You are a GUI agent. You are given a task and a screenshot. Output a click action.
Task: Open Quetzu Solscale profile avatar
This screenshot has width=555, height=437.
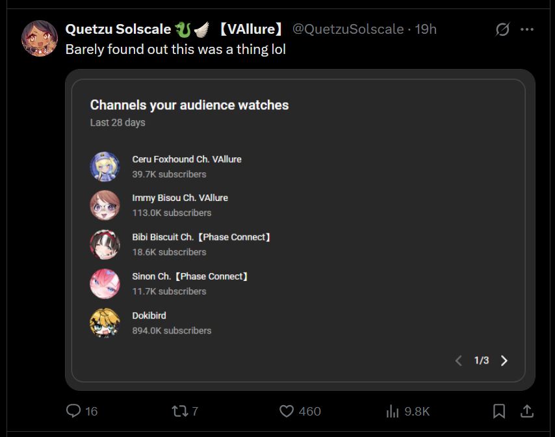click(40, 38)
